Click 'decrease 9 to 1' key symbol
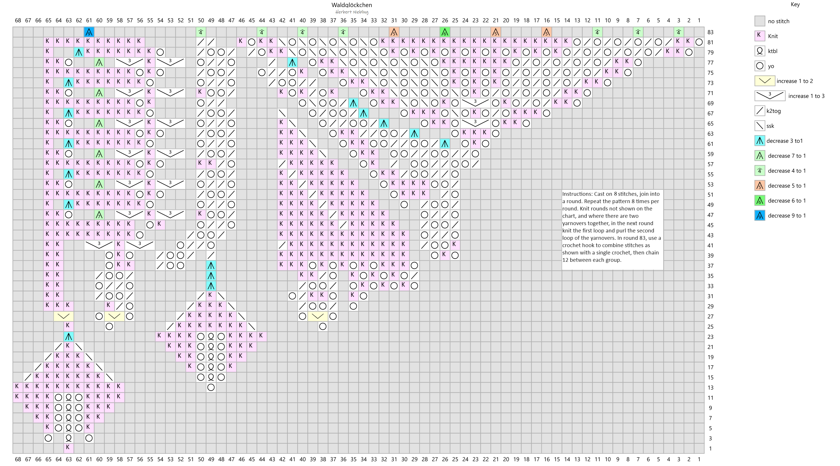Screen dimensions: 840x466 pyautogui.click(x=760, y=216)
